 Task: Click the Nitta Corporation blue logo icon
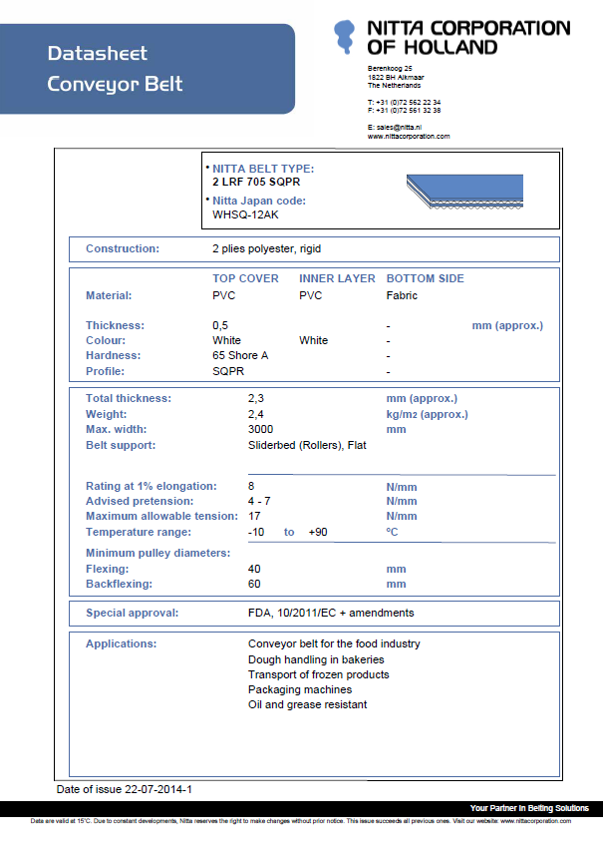[x=344, y=37]
